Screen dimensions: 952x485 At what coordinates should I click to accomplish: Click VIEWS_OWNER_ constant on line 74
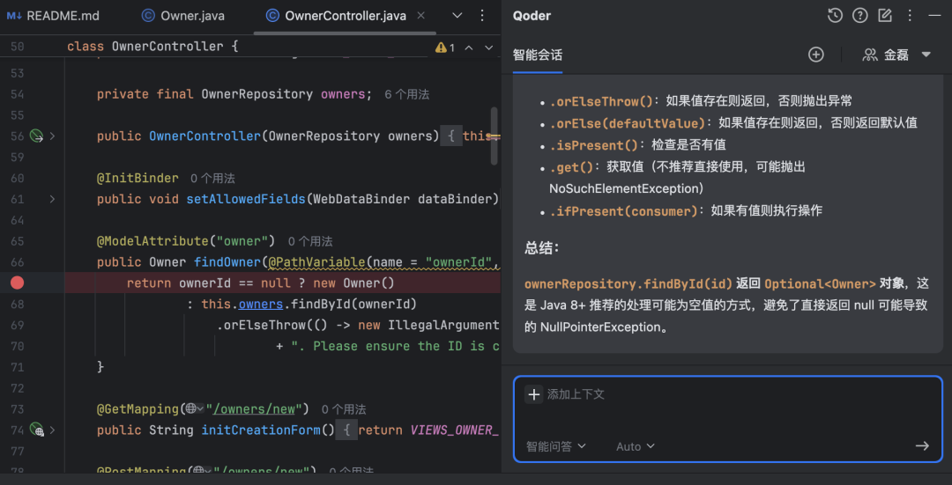[455, 430]
